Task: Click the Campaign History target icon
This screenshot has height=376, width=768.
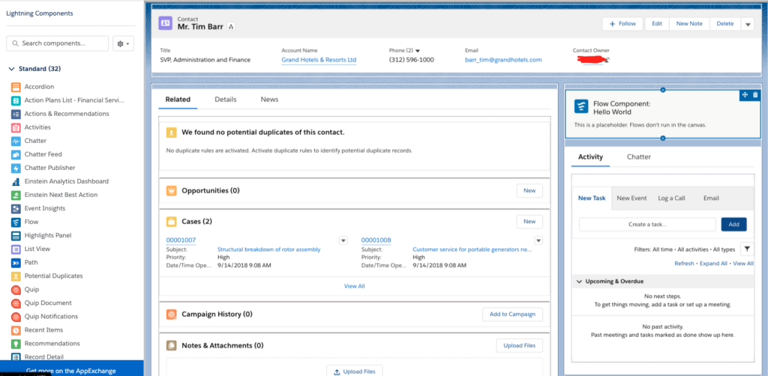Action: [x=171, y=315]
